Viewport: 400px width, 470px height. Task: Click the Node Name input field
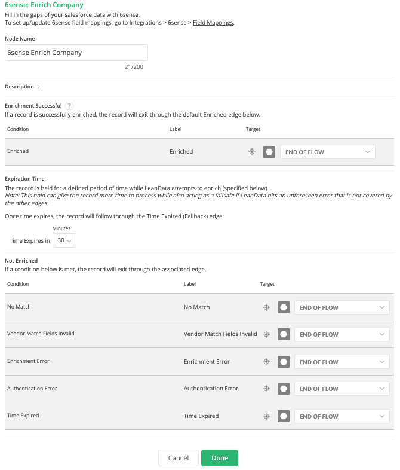(76, 53)
